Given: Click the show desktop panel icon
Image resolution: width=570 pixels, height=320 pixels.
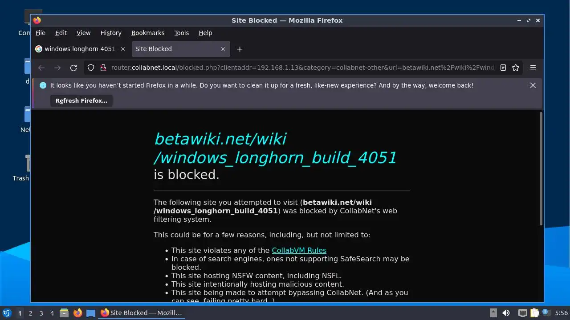Looking at the screenshot, I should (91, 313).
